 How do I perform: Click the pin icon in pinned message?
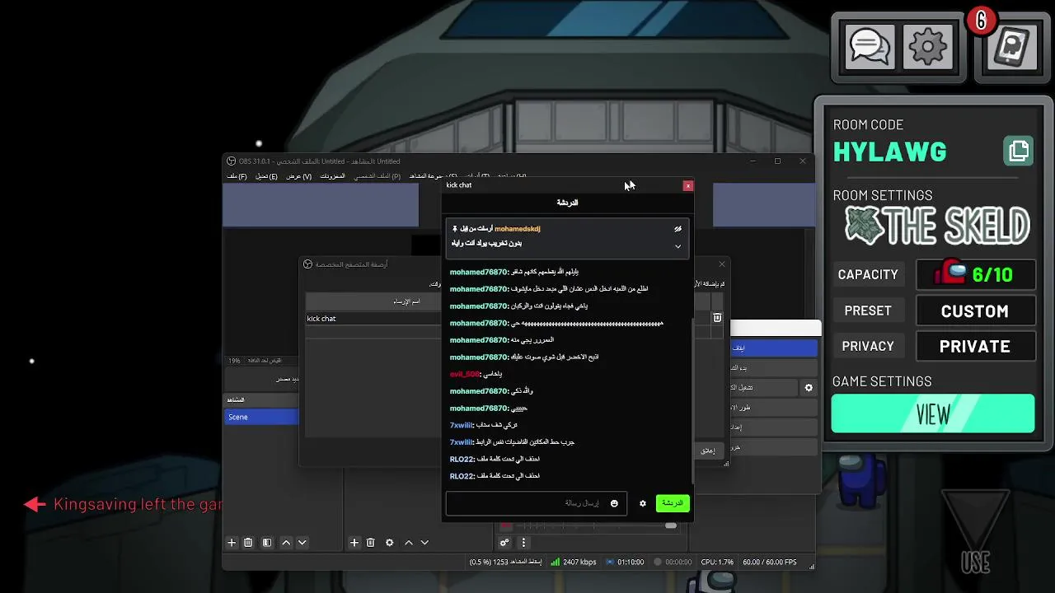[455, 229]
